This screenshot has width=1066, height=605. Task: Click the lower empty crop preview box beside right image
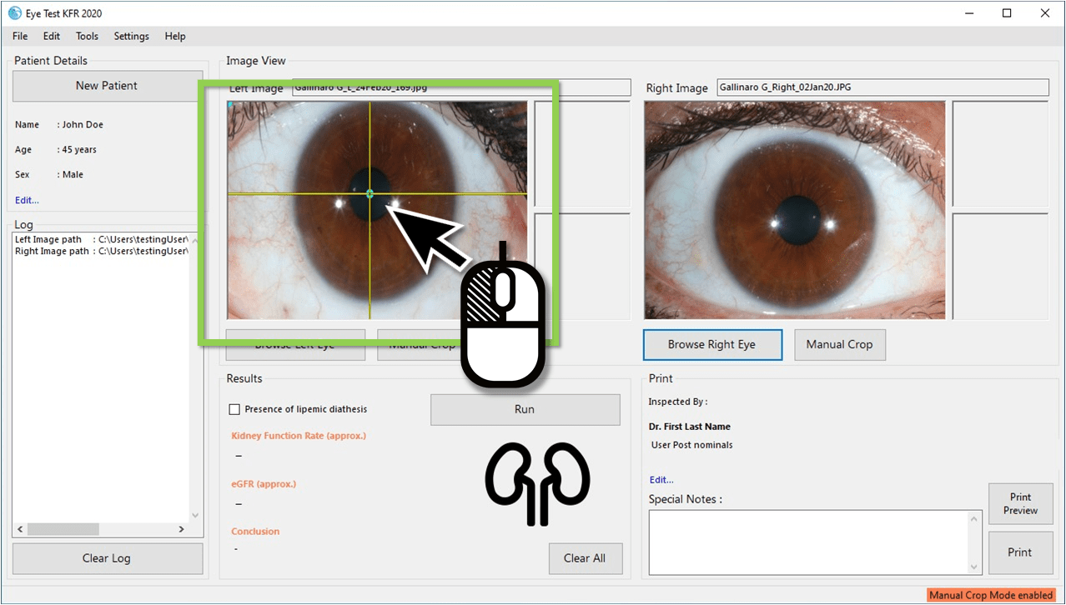click(x=1000, y=266)
